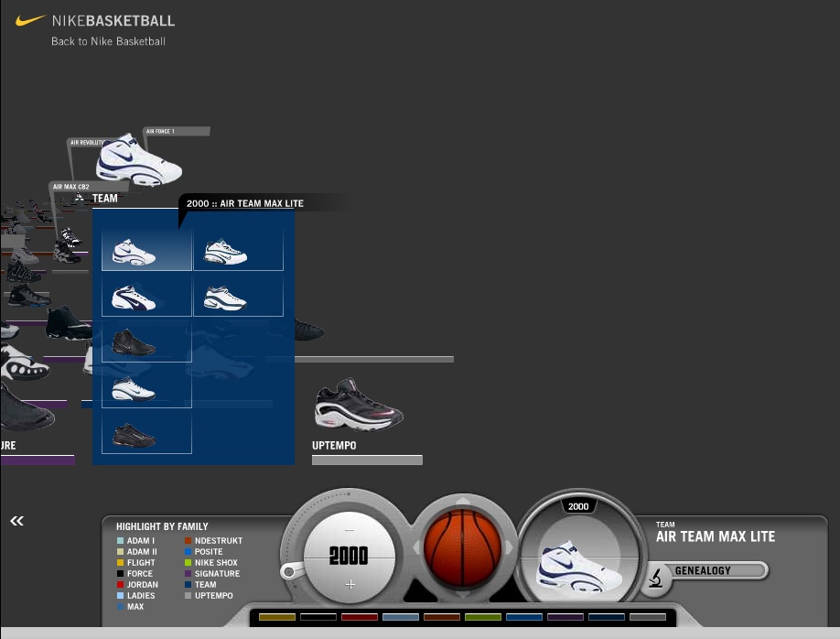Click the black Uptempo shoe image
The width and height of the screenshot is (840, 639).
[x=359, y=405]
